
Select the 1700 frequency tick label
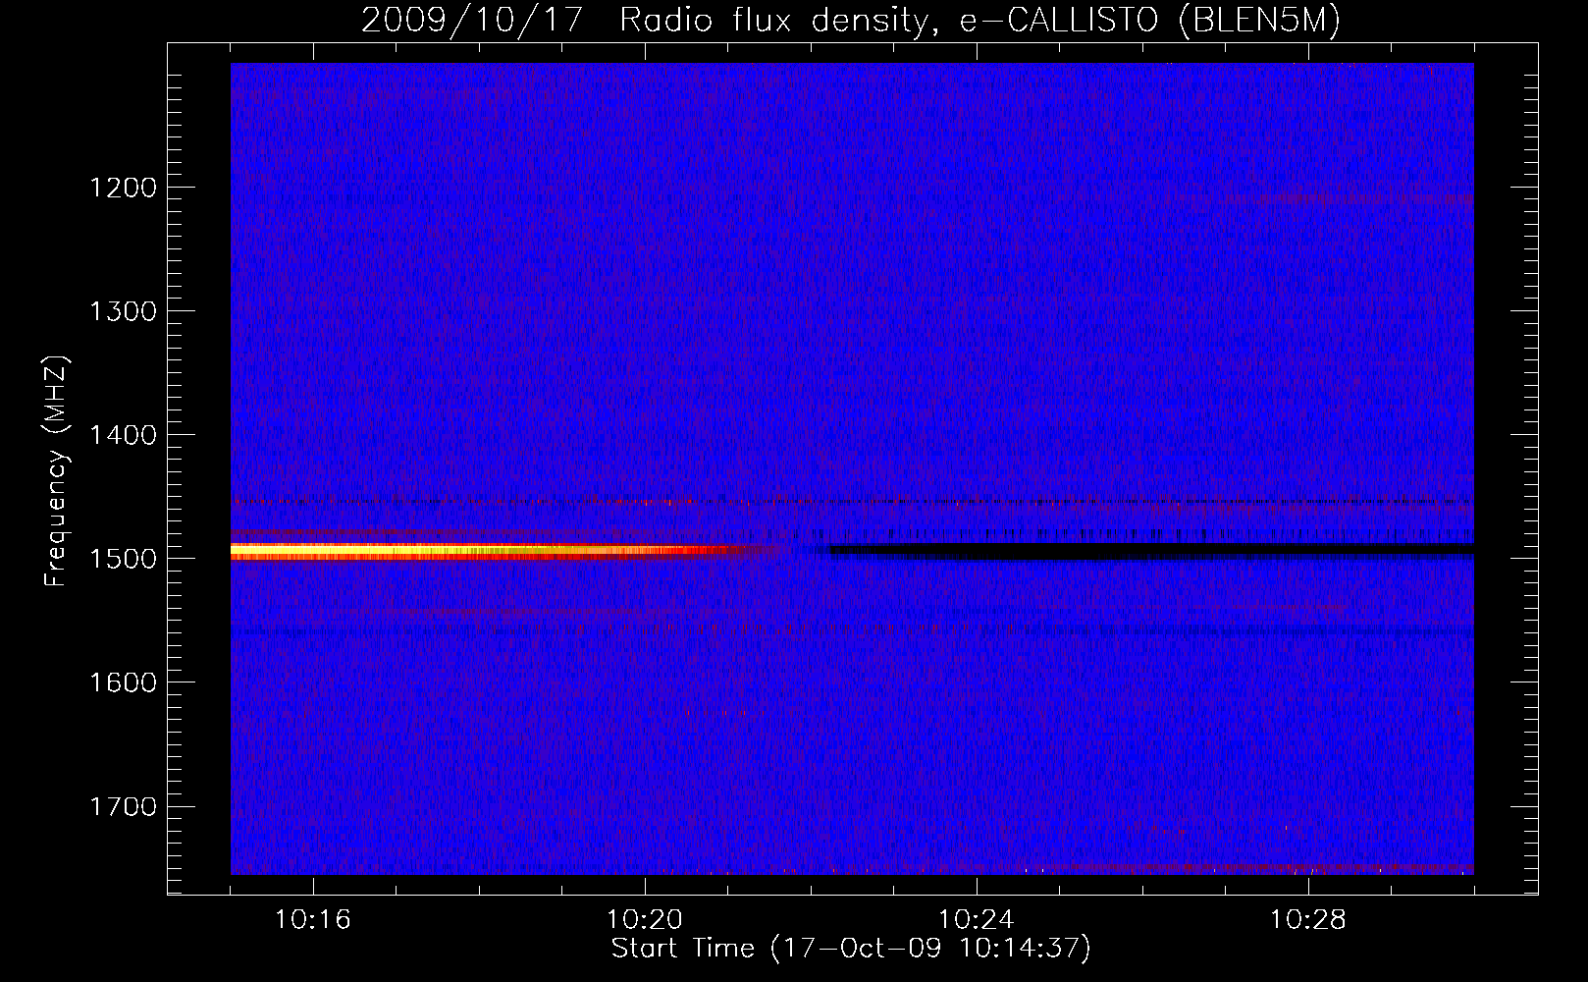pyautogui.click(x=123, y=806)
